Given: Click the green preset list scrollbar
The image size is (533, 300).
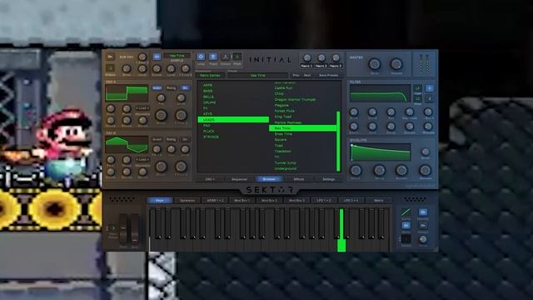Looking at the screenshot, I should click(338, 141).
